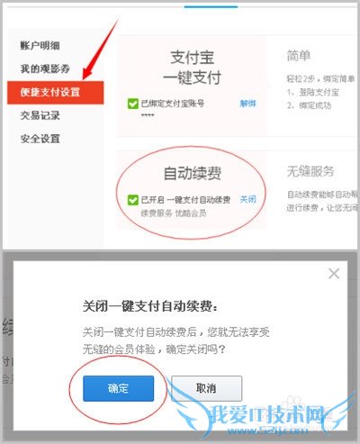
Task: Select 便捷支付设置 sidebar item
Action: point(56,92)
